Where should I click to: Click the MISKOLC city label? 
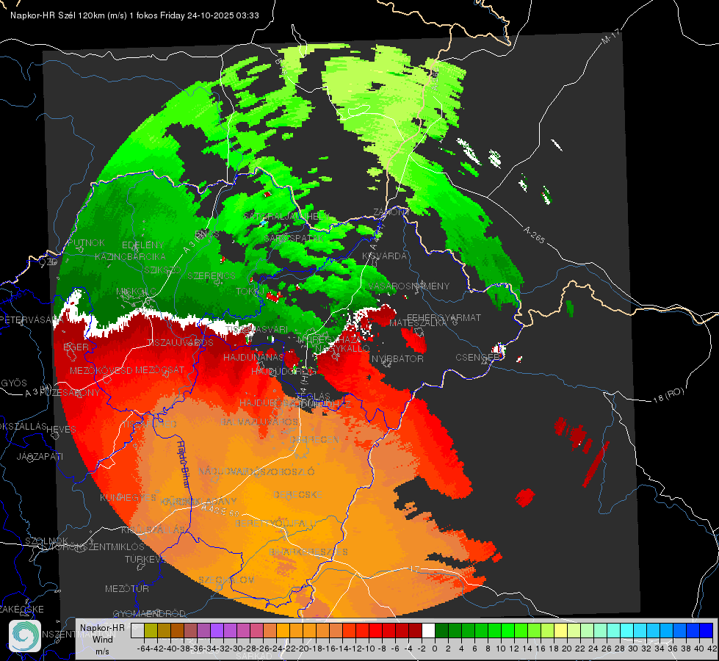pyautogui.click(x=136, y=292)
